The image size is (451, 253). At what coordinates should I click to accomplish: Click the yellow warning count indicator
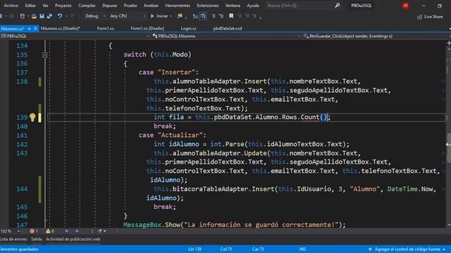click(x=50, y=231)
